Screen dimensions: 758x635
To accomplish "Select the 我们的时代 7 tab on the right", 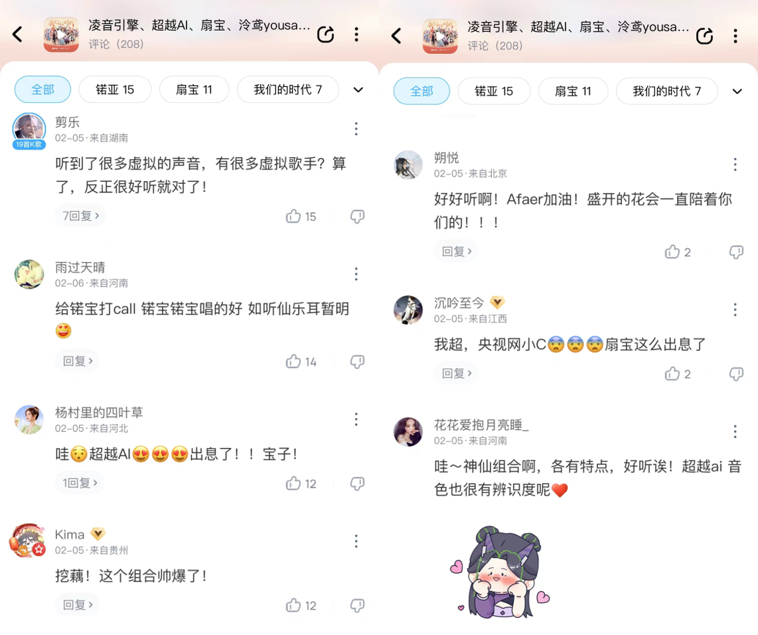I will [666, 91].
